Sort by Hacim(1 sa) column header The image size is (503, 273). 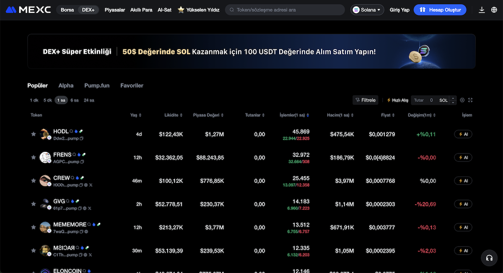pyautogui.click(x=341, y=115)
